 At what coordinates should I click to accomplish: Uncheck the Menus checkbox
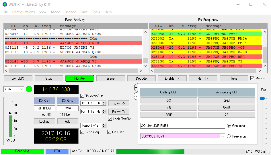click(252, 78)
